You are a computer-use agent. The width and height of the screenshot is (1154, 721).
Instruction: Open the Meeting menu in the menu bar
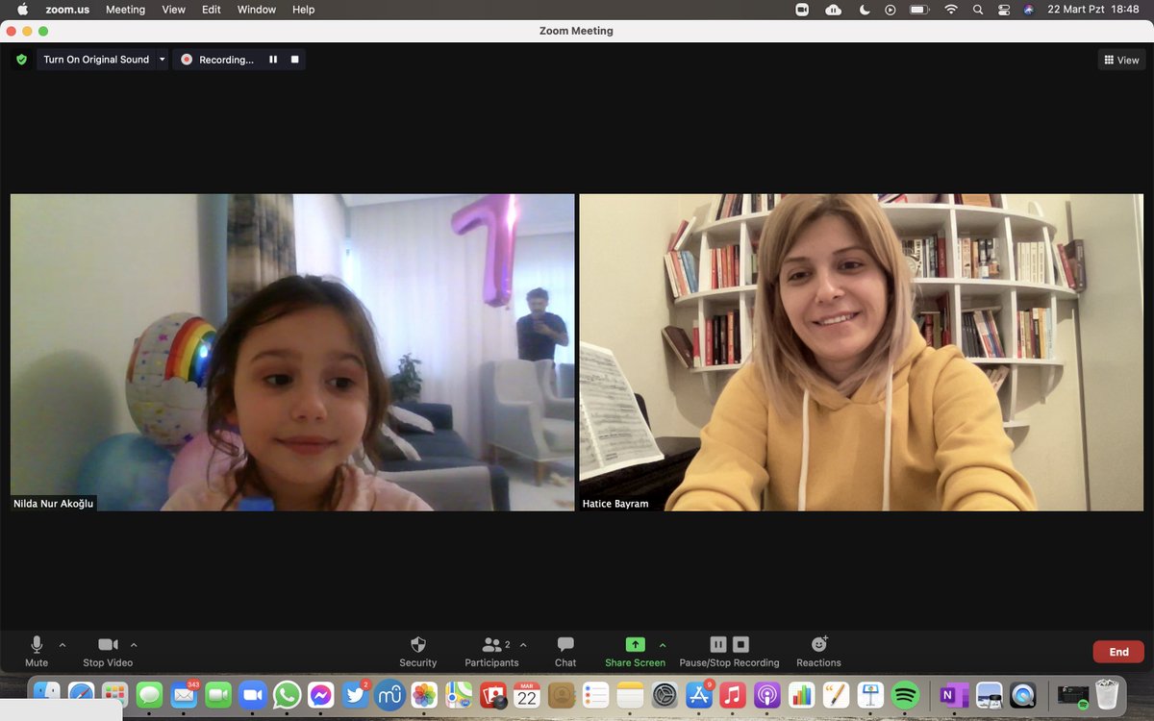pos(125,10)
